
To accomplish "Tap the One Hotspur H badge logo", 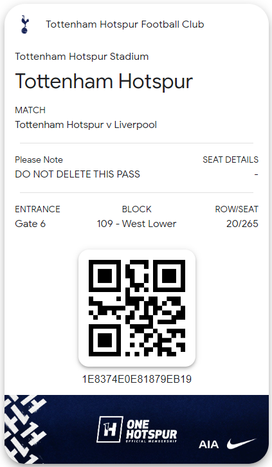I will (x=110, y=429).
